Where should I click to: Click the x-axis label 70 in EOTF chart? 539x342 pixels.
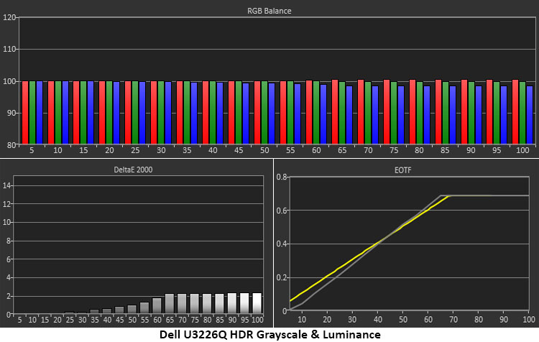coord(453,320)
